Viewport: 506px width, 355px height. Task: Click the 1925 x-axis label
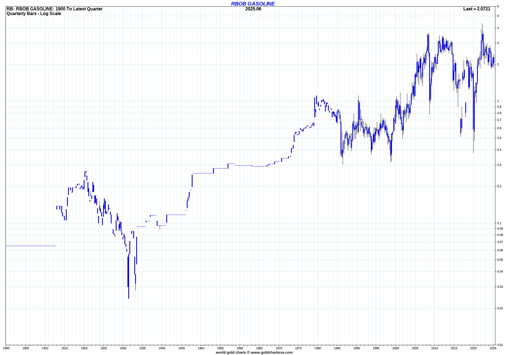pos(104,348)
